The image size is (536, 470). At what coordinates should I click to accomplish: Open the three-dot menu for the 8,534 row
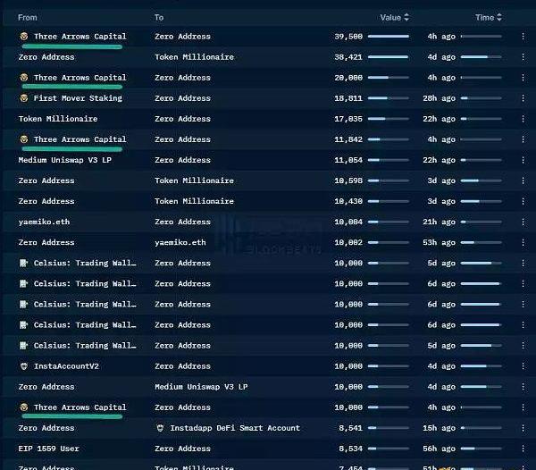point(523,449)
